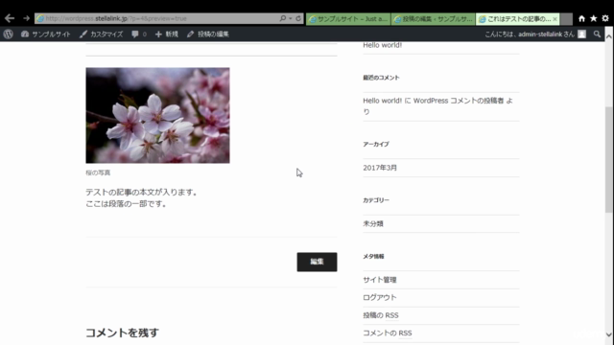Open the コメントの RSS link
The width and height of the screenshot is (614, 345).
[x=388, y=333]
